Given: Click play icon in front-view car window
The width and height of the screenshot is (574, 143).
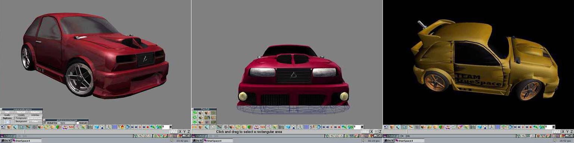Looking at the screenshot, I should pyautogui.click(x=331, y=127).
